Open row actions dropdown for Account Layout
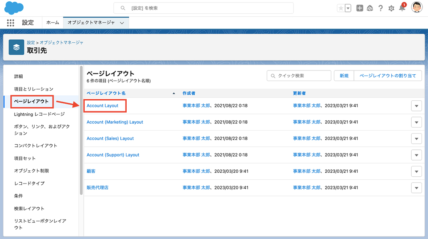Image resolution: width=428 pixels, height=239 pixels. pos(416,106)
